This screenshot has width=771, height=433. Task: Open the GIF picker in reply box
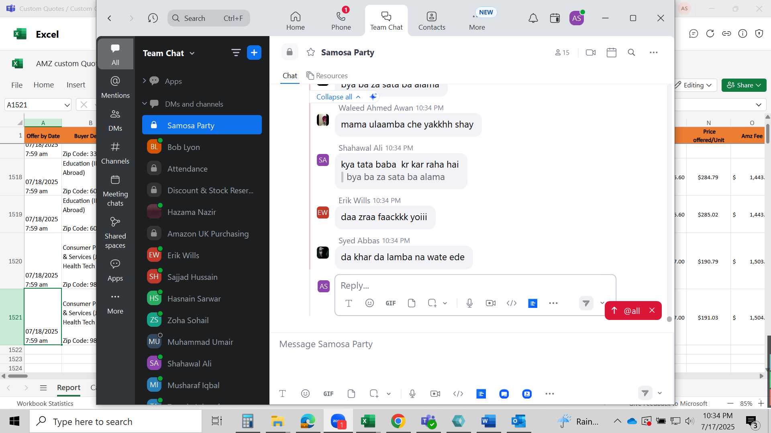(391, 303)
